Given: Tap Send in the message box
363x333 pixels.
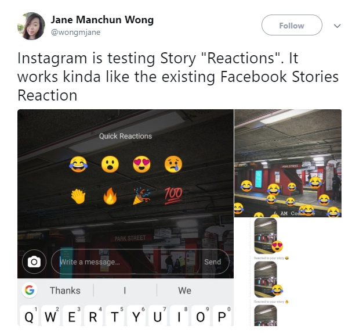Looking at the screenshot, I should point(212,262).
